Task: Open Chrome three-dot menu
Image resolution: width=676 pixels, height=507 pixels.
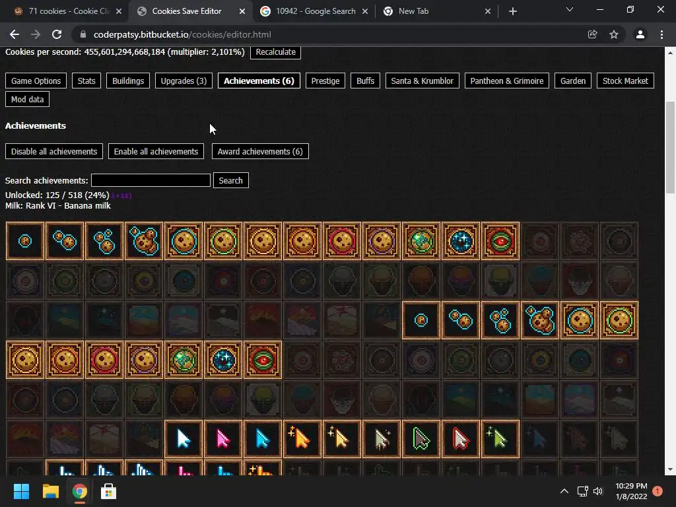Action: tap(661, 34)
